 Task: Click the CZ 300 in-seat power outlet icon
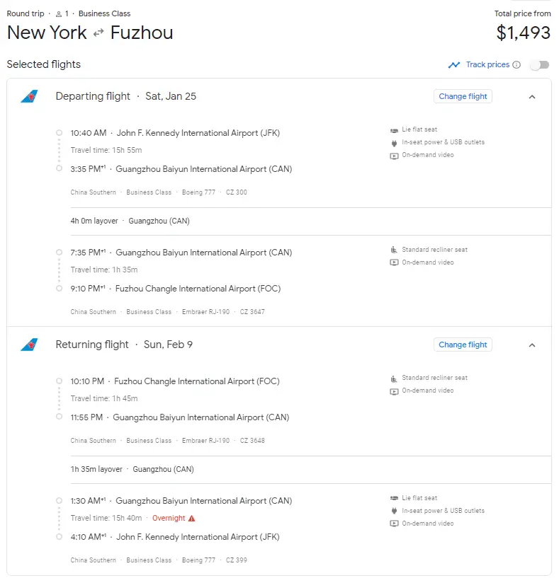pyautogui.click(x=395, y=143)
